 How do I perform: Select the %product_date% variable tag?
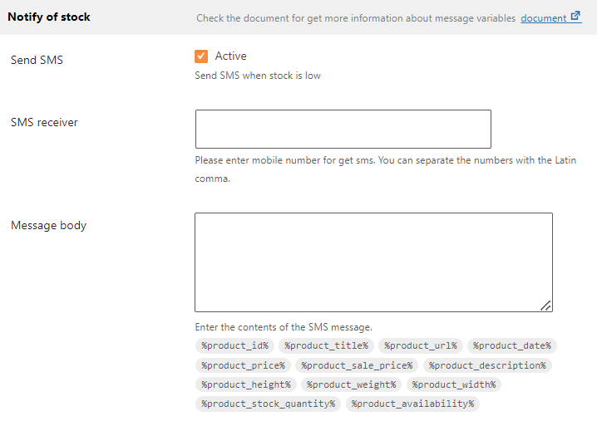tap(511, 345)
